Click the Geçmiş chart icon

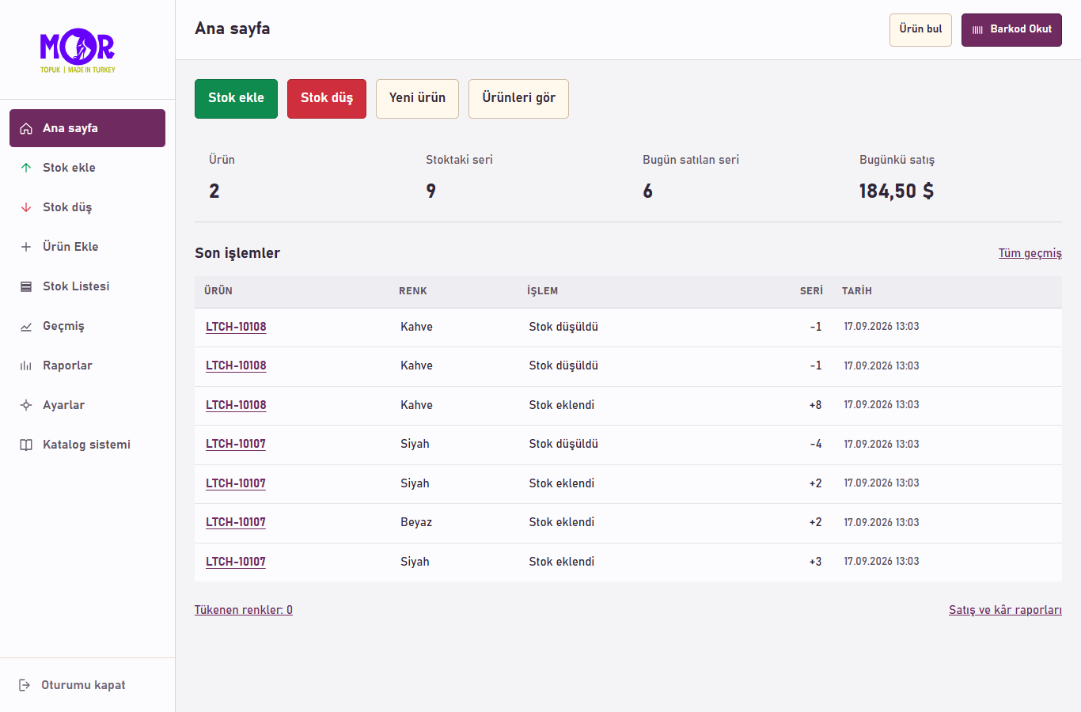pos(26,326)
